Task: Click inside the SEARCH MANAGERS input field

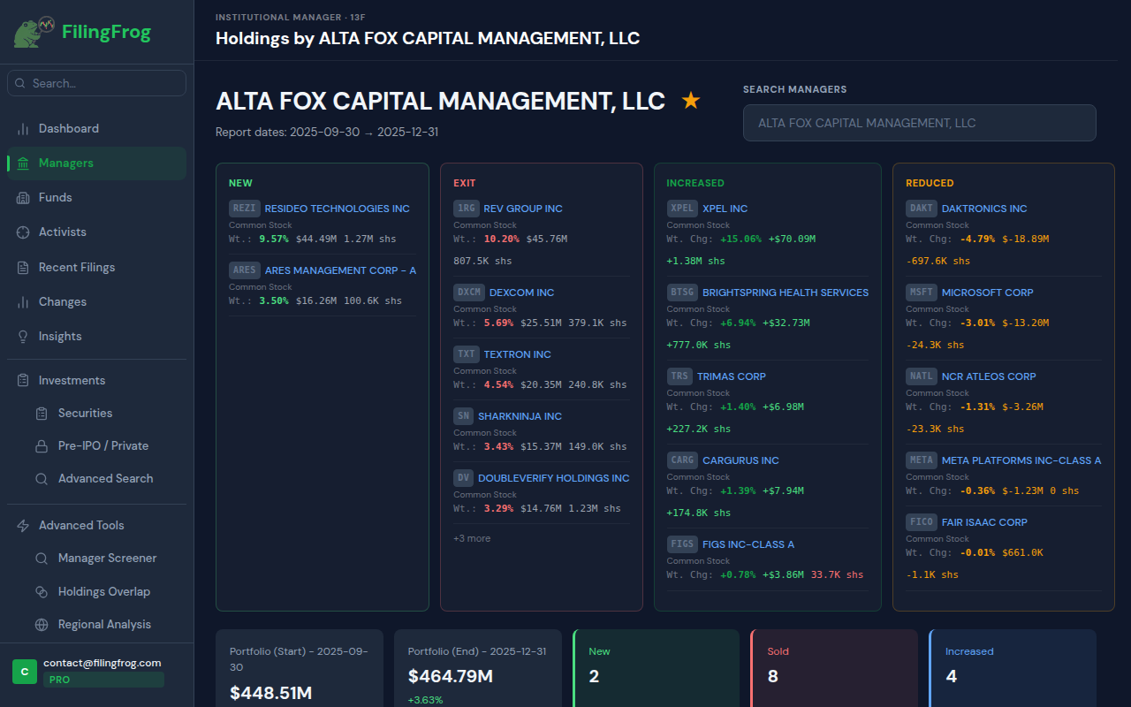Action: click(x=919, y=123)
